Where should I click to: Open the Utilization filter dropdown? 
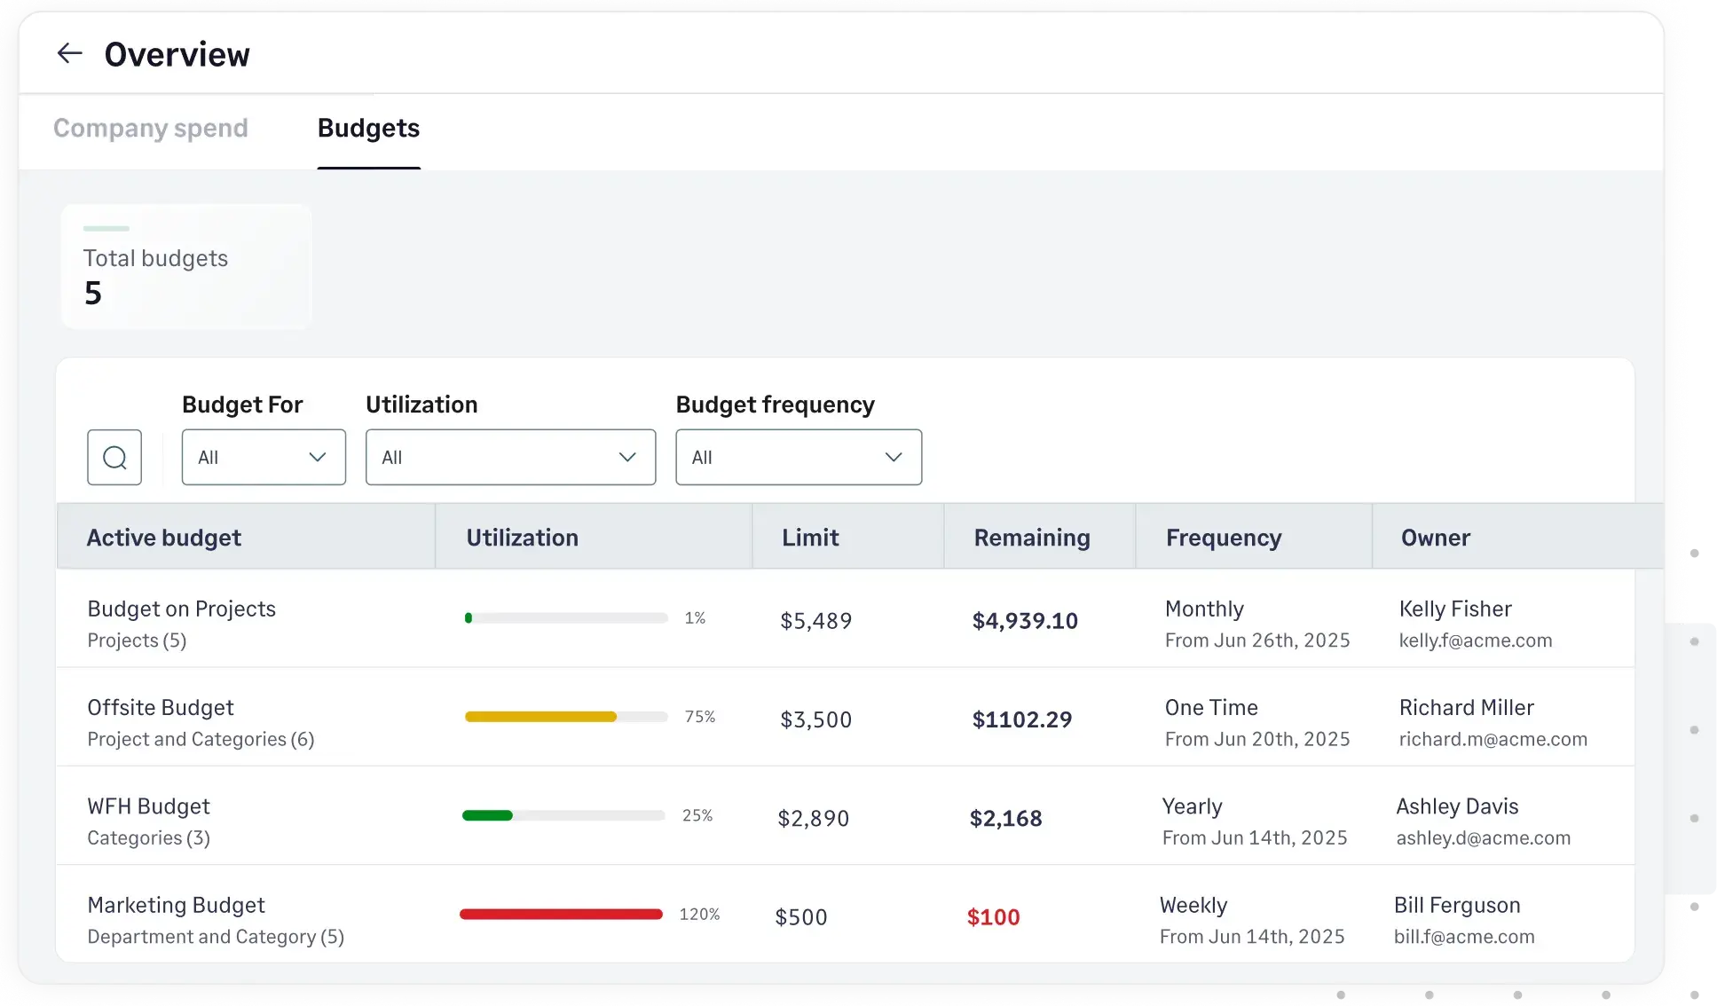coord(510,457)
